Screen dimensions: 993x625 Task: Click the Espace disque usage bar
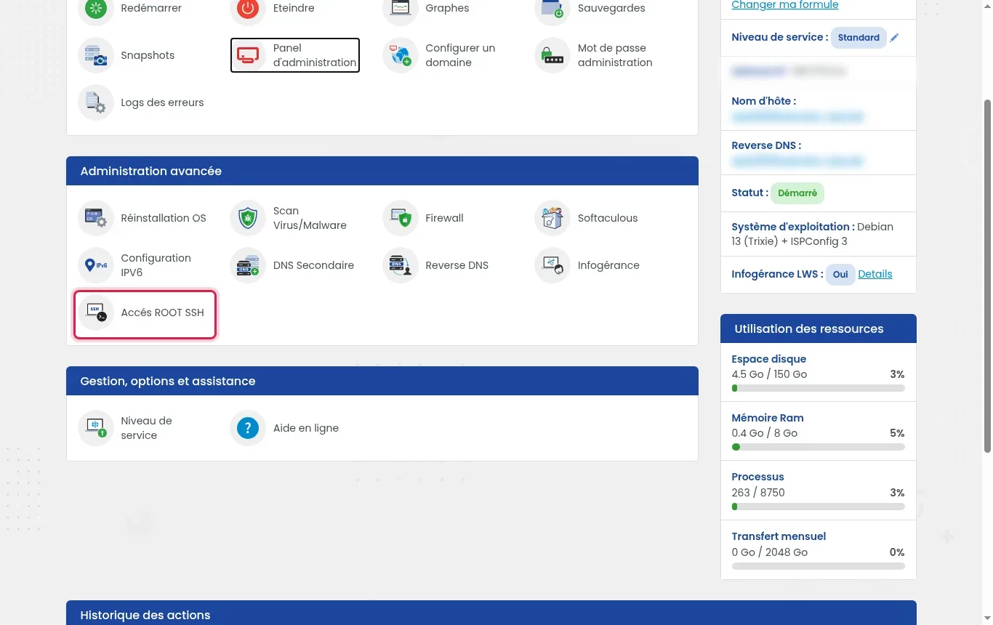coord(819,389)
